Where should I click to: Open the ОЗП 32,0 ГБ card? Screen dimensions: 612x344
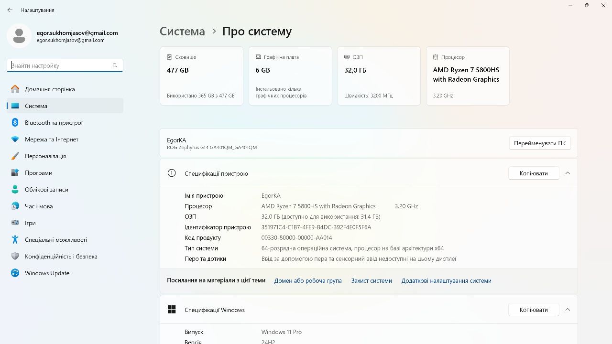[379, 76]
